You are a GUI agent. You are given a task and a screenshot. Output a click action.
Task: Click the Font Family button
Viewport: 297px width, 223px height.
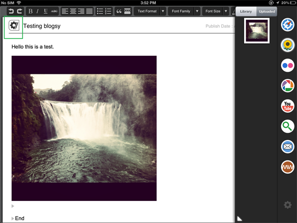click(181, 11)
